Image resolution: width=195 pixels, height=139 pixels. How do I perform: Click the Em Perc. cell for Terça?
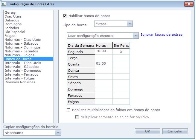121,58
